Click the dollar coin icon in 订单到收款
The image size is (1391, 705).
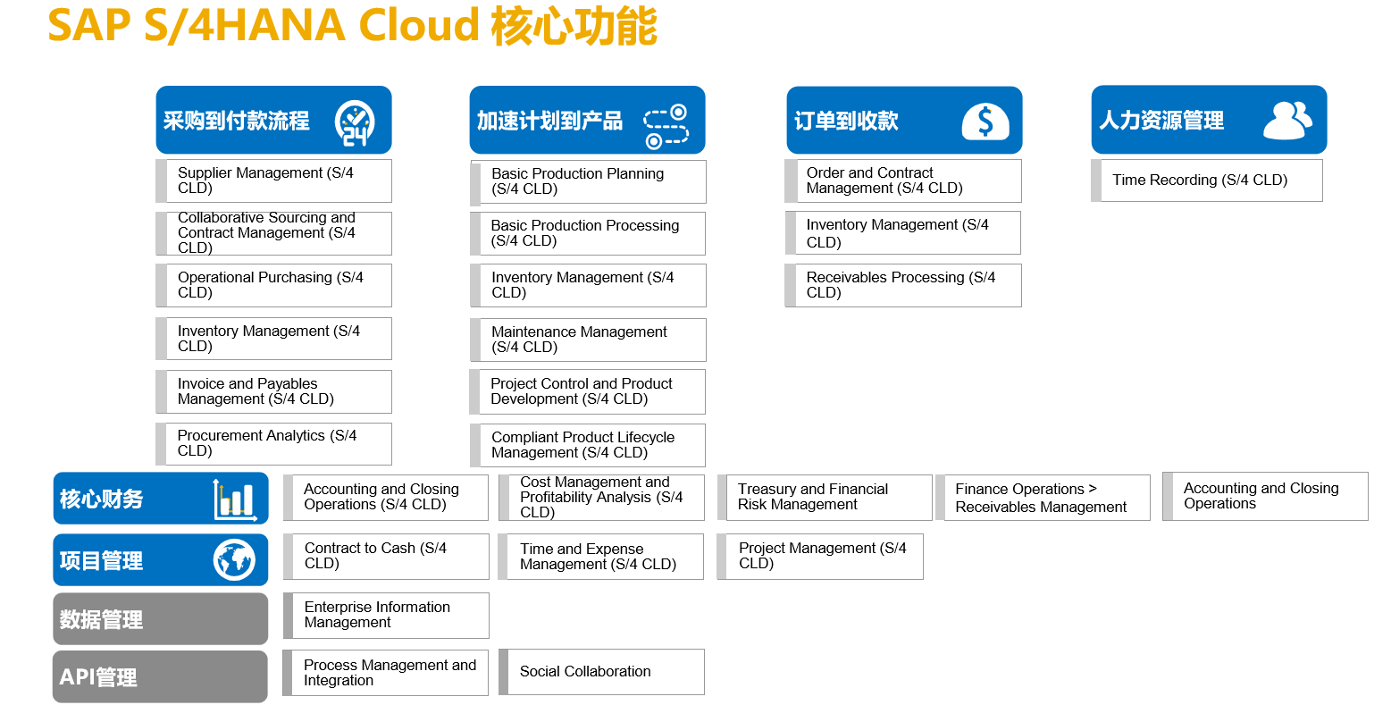pyautogui.click(x=986, y=118)
